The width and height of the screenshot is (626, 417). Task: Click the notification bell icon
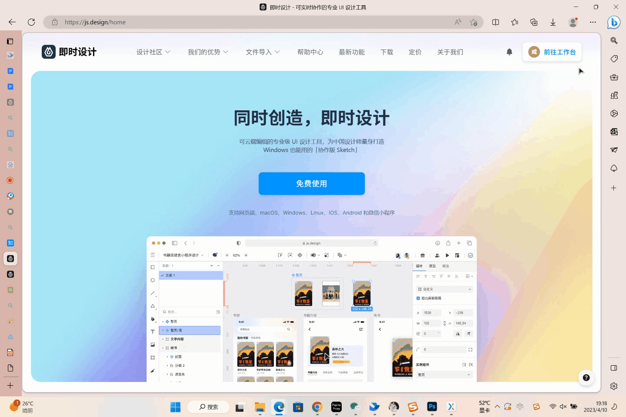click(509, 52)
